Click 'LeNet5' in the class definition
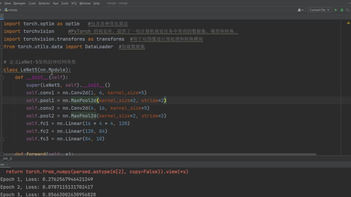Screen dimensions: 351x197 tap(29, 70)
